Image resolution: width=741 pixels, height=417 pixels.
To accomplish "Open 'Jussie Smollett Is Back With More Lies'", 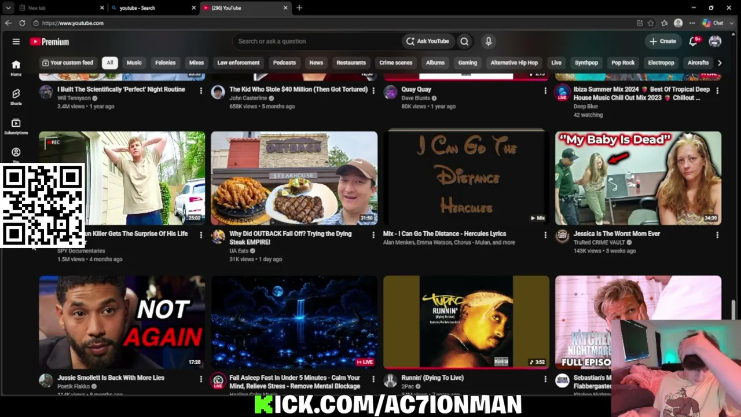I will (111, 378).
